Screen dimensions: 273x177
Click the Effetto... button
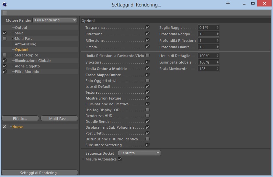point(20,119)
